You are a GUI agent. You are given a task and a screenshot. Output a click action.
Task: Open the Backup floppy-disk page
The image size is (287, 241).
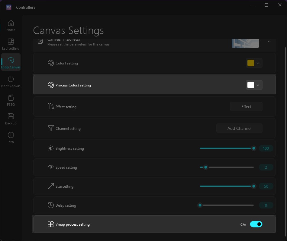pyautogui.click(x=11, y=119)
